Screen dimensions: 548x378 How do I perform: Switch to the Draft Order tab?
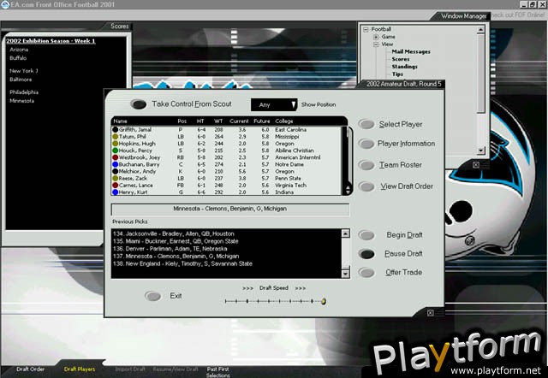31,369
